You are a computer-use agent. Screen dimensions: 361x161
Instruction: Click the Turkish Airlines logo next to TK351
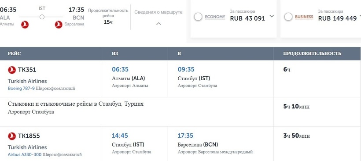pyautogui.click(x=12, y=70)
